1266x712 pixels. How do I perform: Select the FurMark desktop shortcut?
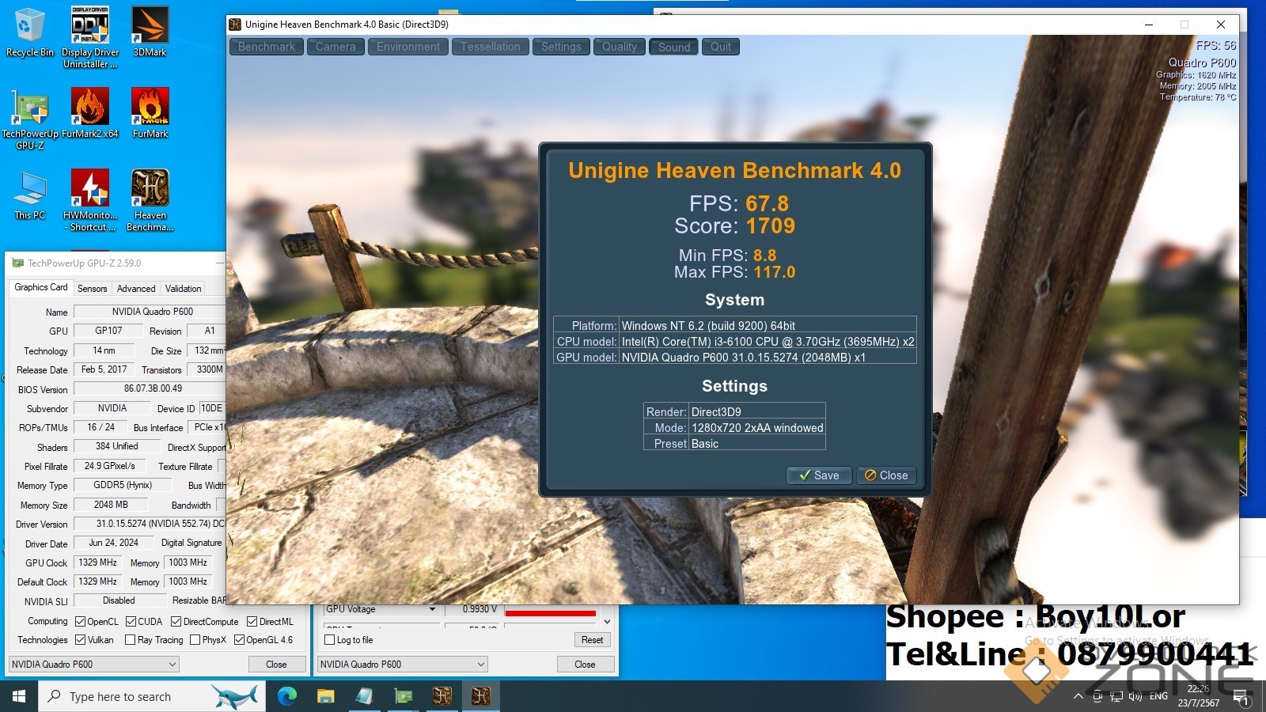[150, 113]
